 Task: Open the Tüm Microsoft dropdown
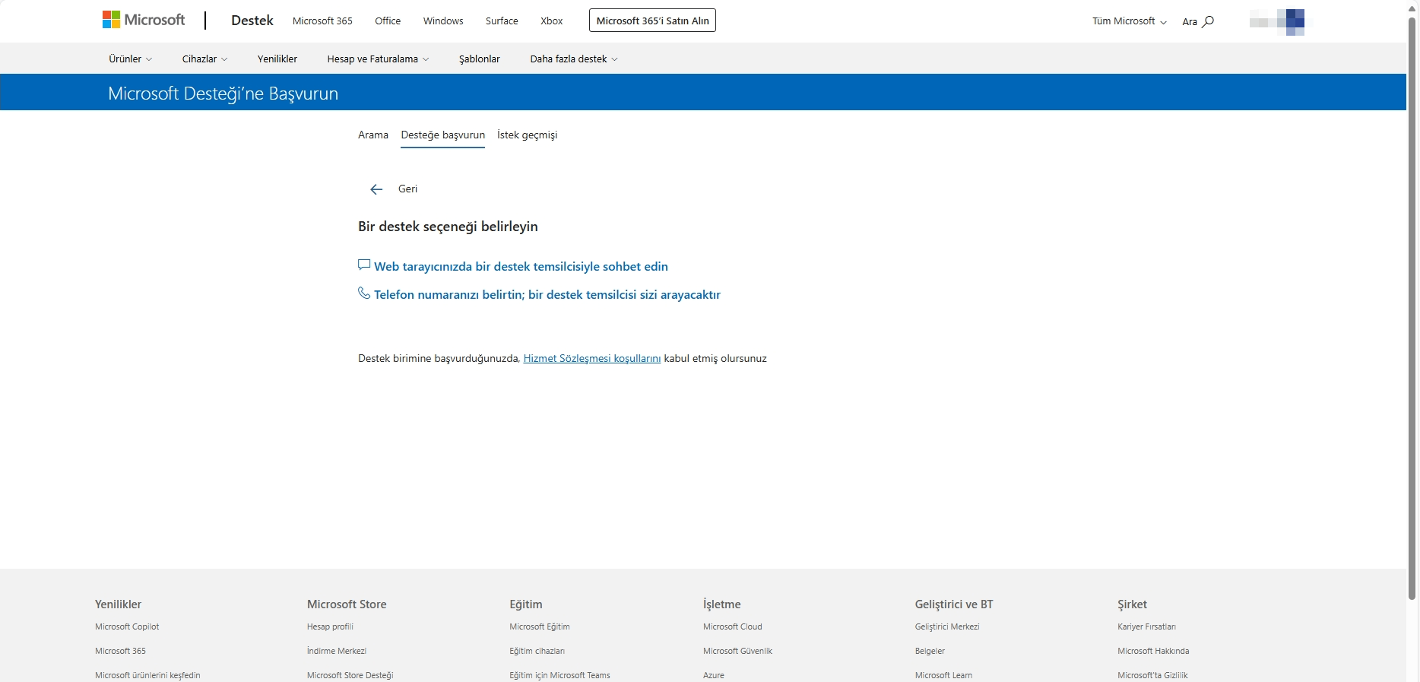[x=1129, y=21]
